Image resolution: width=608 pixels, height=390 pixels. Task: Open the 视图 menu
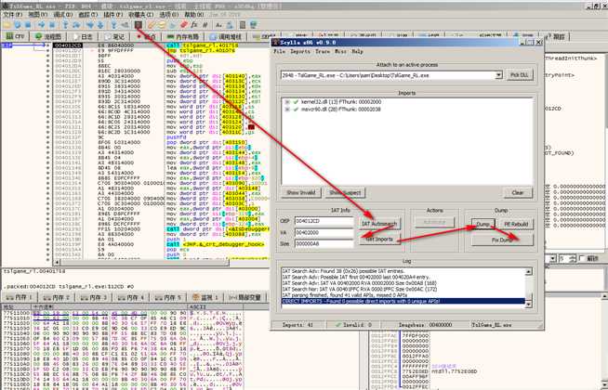(38, 15)
